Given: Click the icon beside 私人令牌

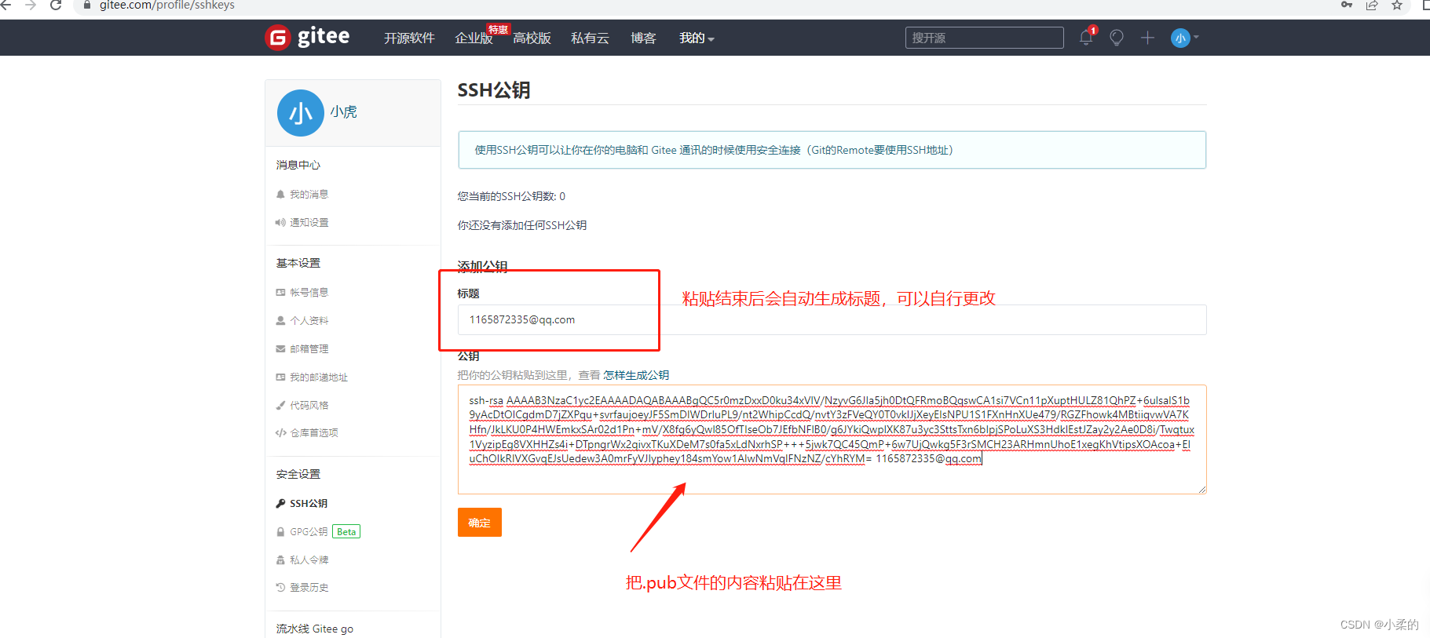Looking at the screenshot, I should (280, 560).
